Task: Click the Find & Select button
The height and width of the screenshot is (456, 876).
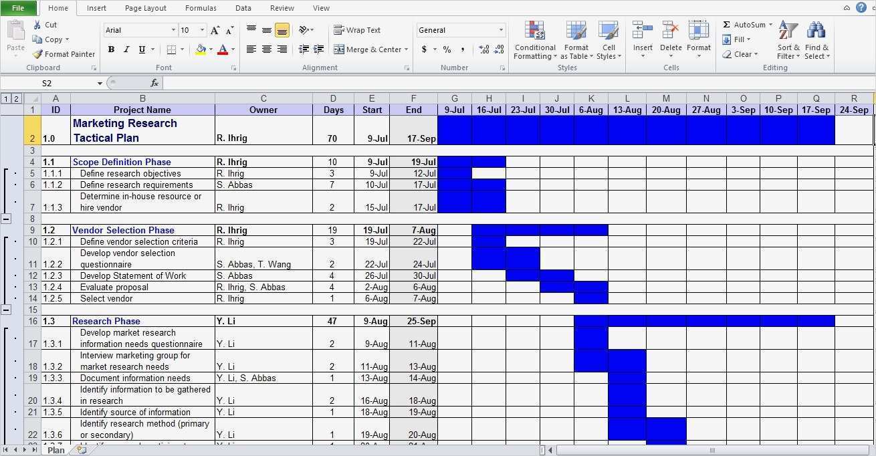Action: click(817, 40)
